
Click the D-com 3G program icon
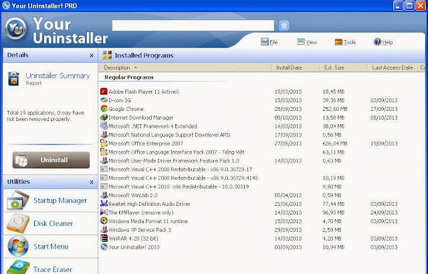coord(104,100)
